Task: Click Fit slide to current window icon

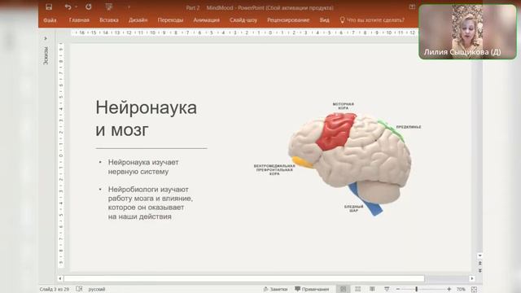Action: click(x=474, y=290)
